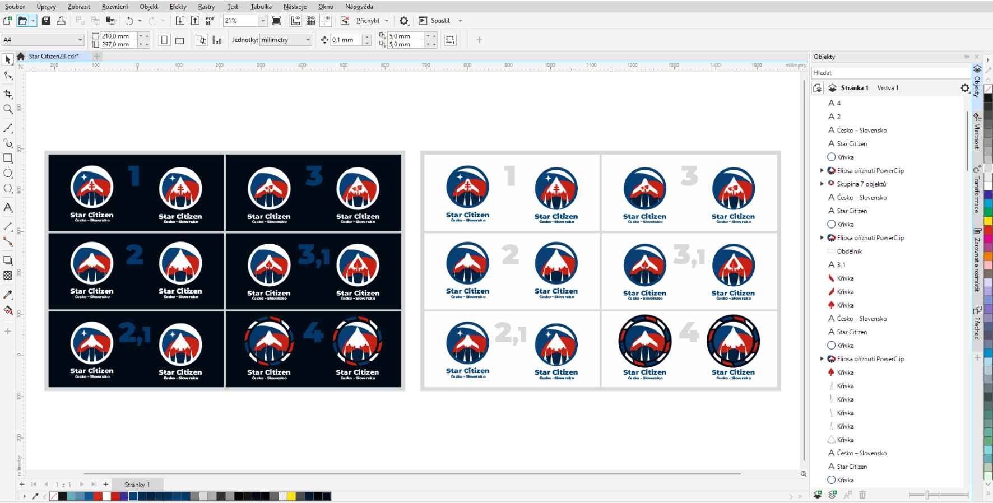Paste from clipboard
The width and height of the screenshot is (993, 503).
(x=110, y=21)
